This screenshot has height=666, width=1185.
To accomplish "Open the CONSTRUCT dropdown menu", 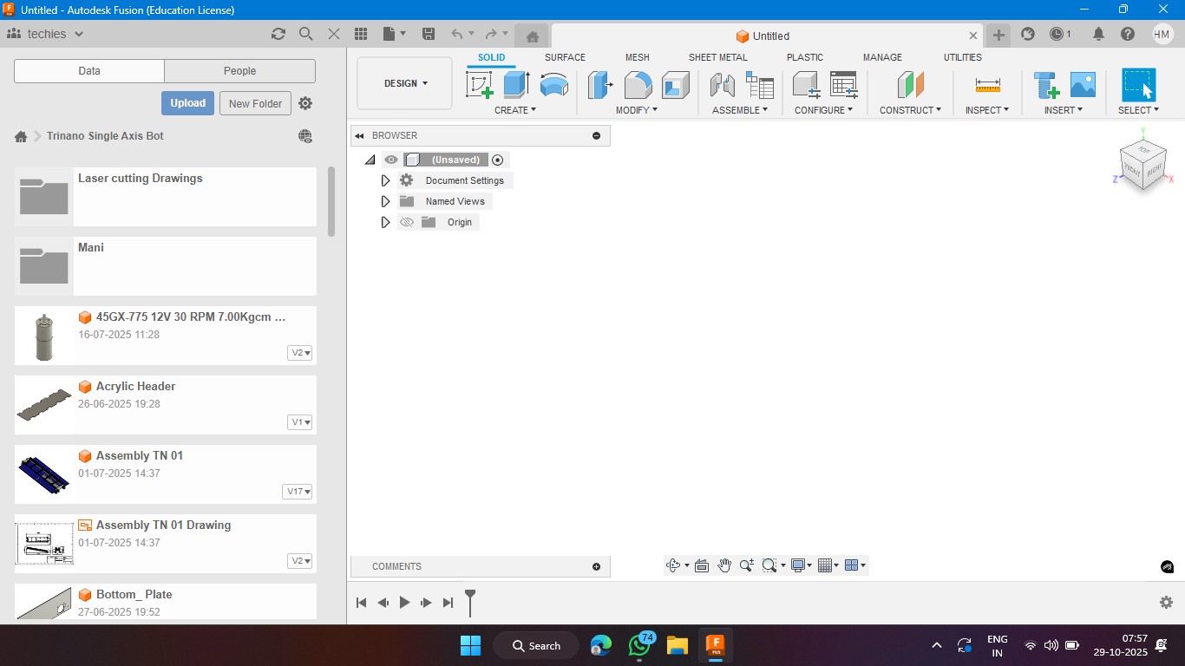I will pyautogui.click(x=910, y=110).
